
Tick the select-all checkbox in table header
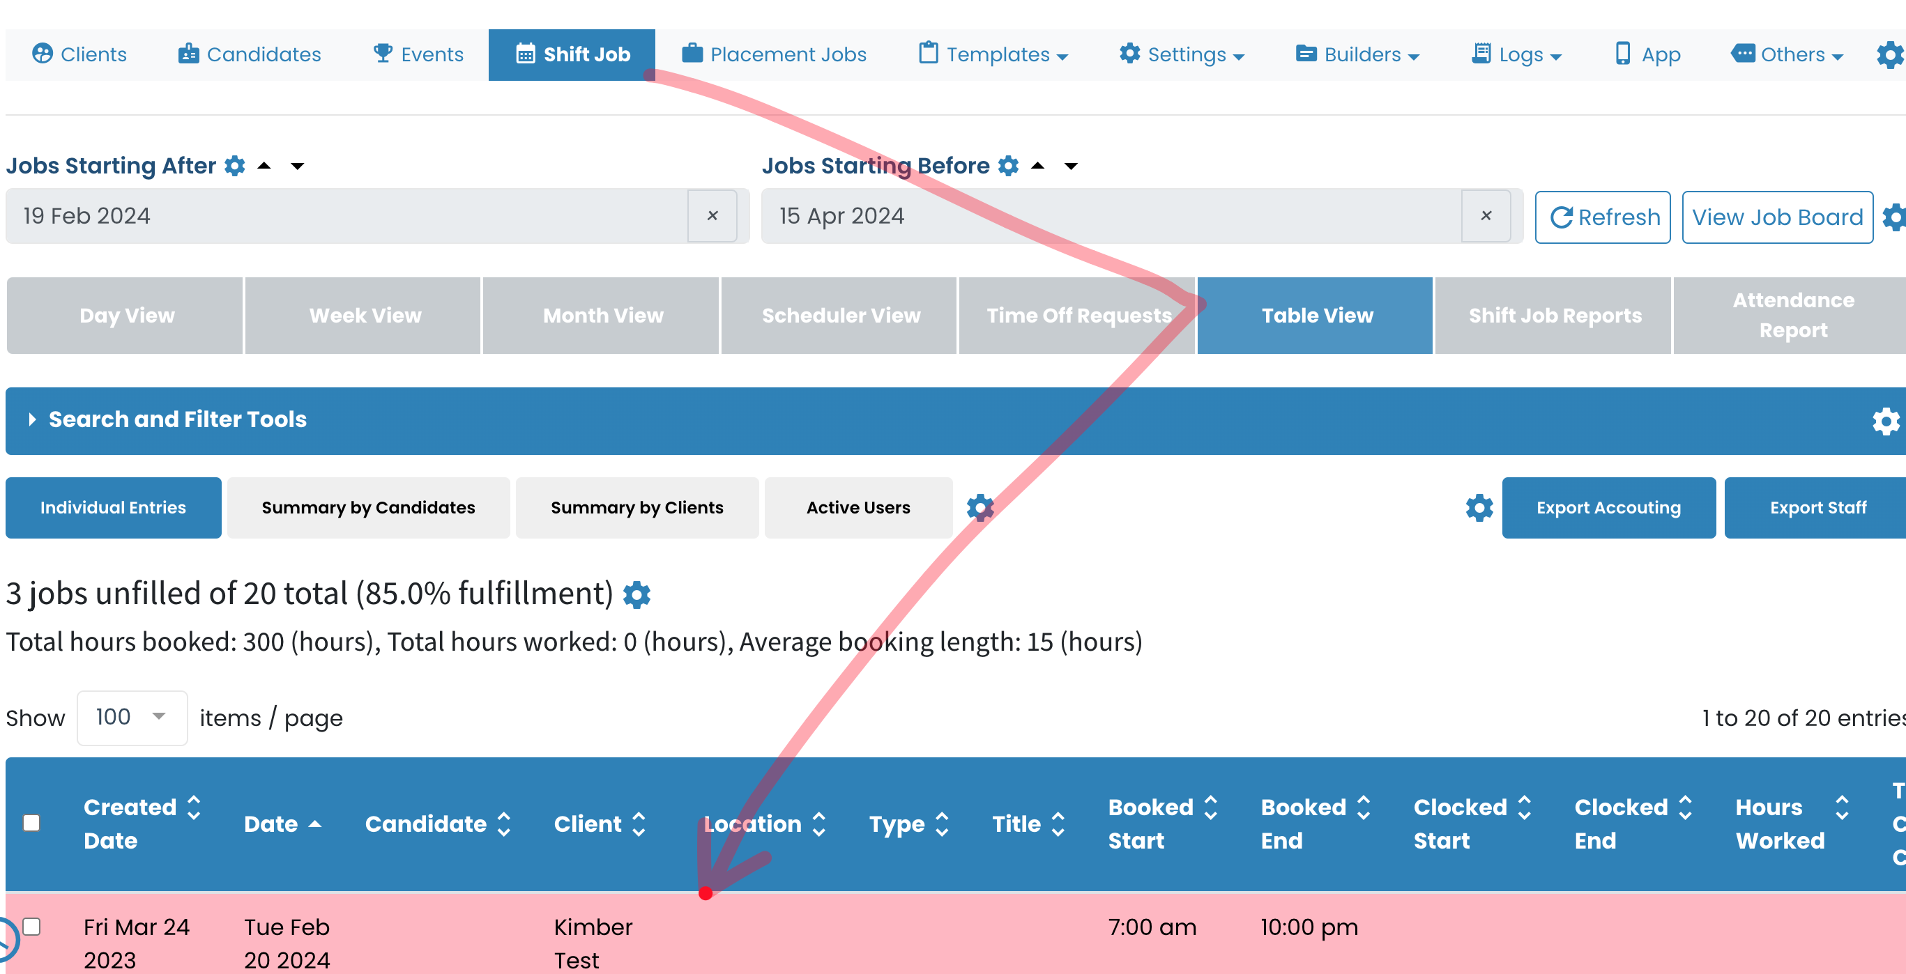pos(31,823)
